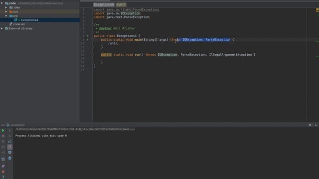
Task: Click 'java.io.IOException' import text
Action: point(123,13)
